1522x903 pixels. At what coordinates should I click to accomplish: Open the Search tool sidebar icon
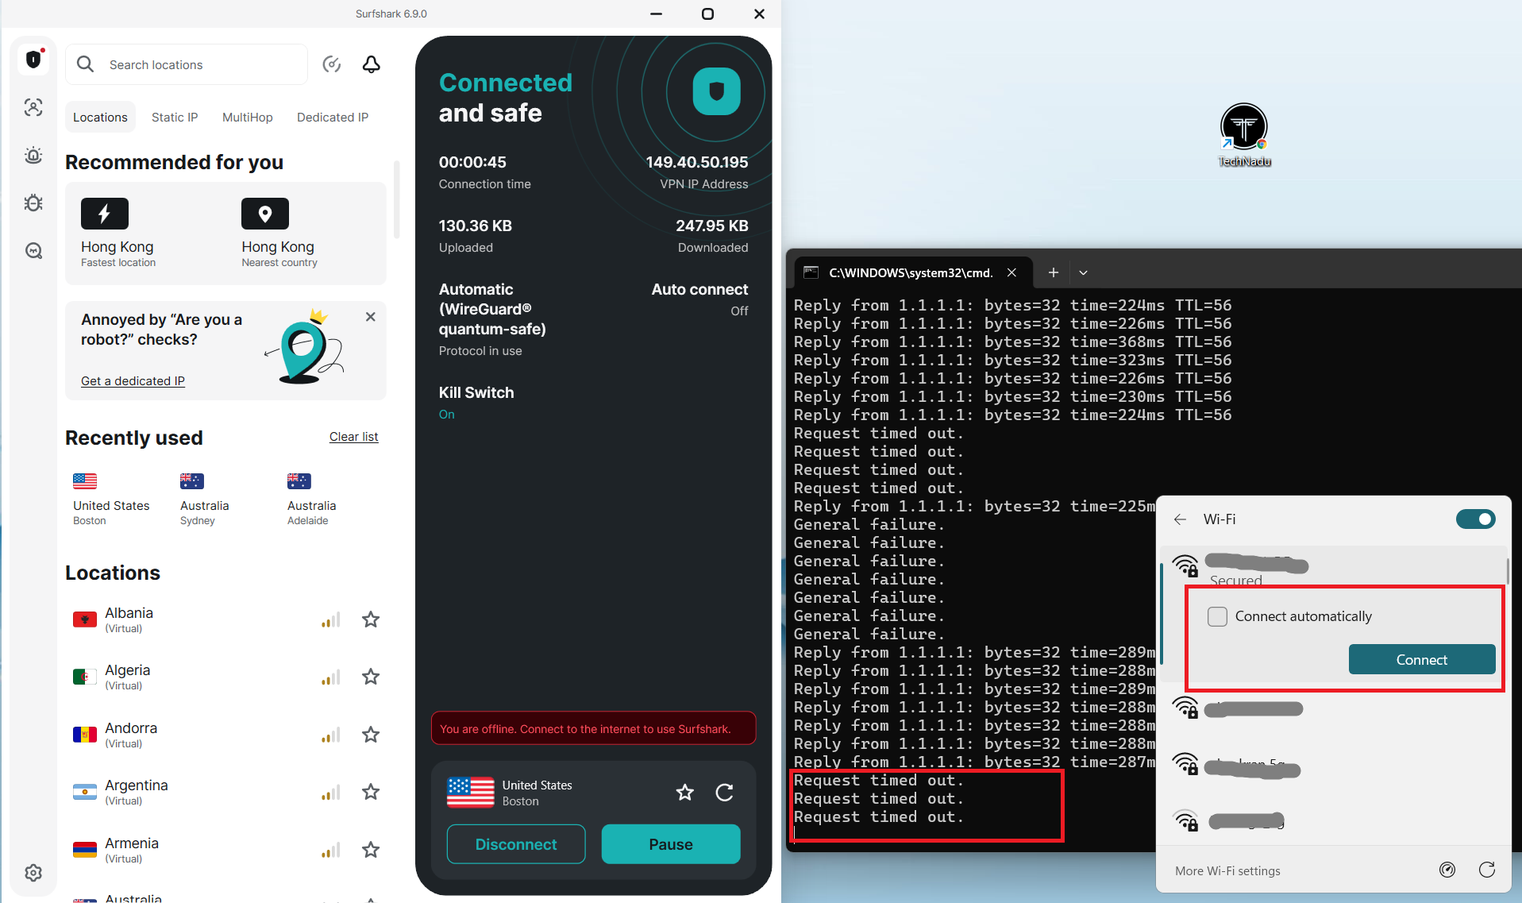pyautogui.click(x=33, y=251)
